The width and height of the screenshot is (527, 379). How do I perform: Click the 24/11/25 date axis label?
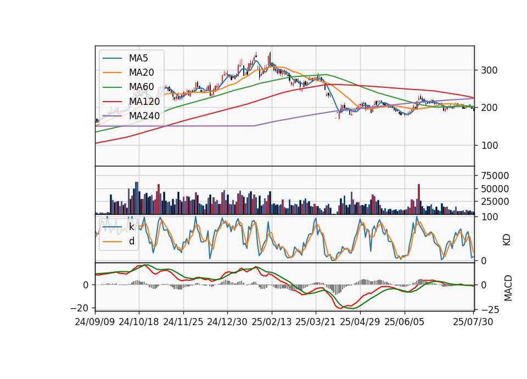pos(183,322)
